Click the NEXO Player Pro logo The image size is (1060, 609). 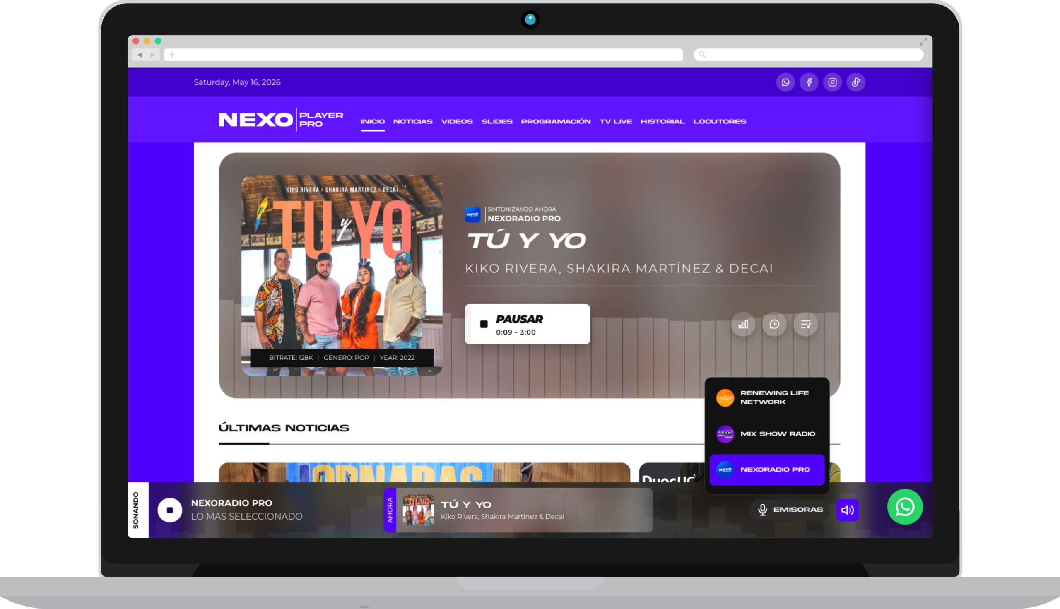pyautogui.click(x=281, y=120)
